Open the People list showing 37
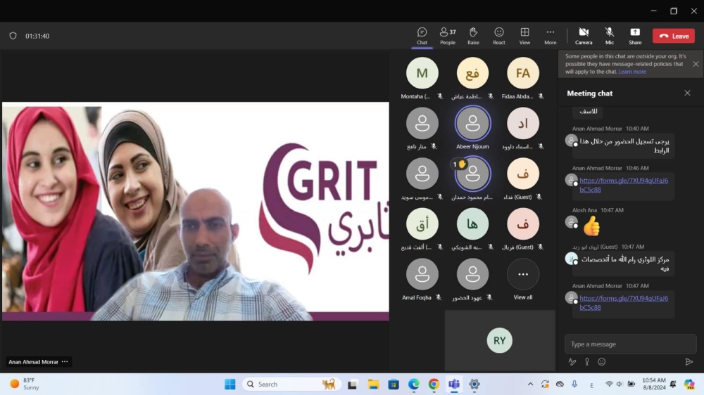This screenshot has height=395, width=704. (448, 36)
